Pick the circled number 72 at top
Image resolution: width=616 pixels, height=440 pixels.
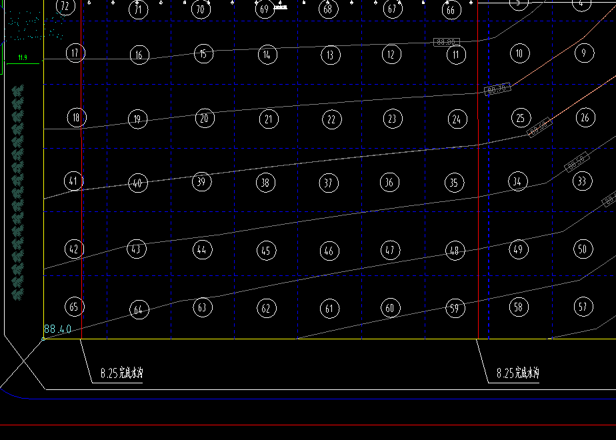tap(65, 6)
